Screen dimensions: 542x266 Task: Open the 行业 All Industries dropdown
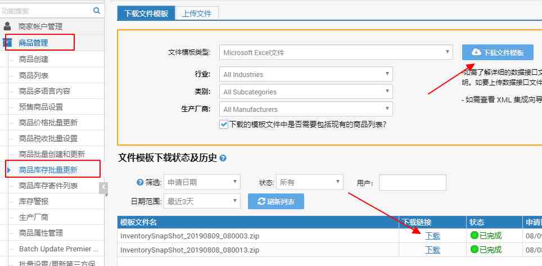306,74
